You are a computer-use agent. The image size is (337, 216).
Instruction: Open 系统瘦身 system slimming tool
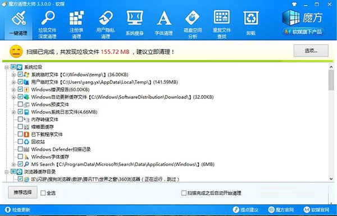[x=135, y=23]
